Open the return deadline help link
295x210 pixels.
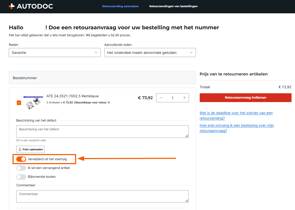point(236,115)
